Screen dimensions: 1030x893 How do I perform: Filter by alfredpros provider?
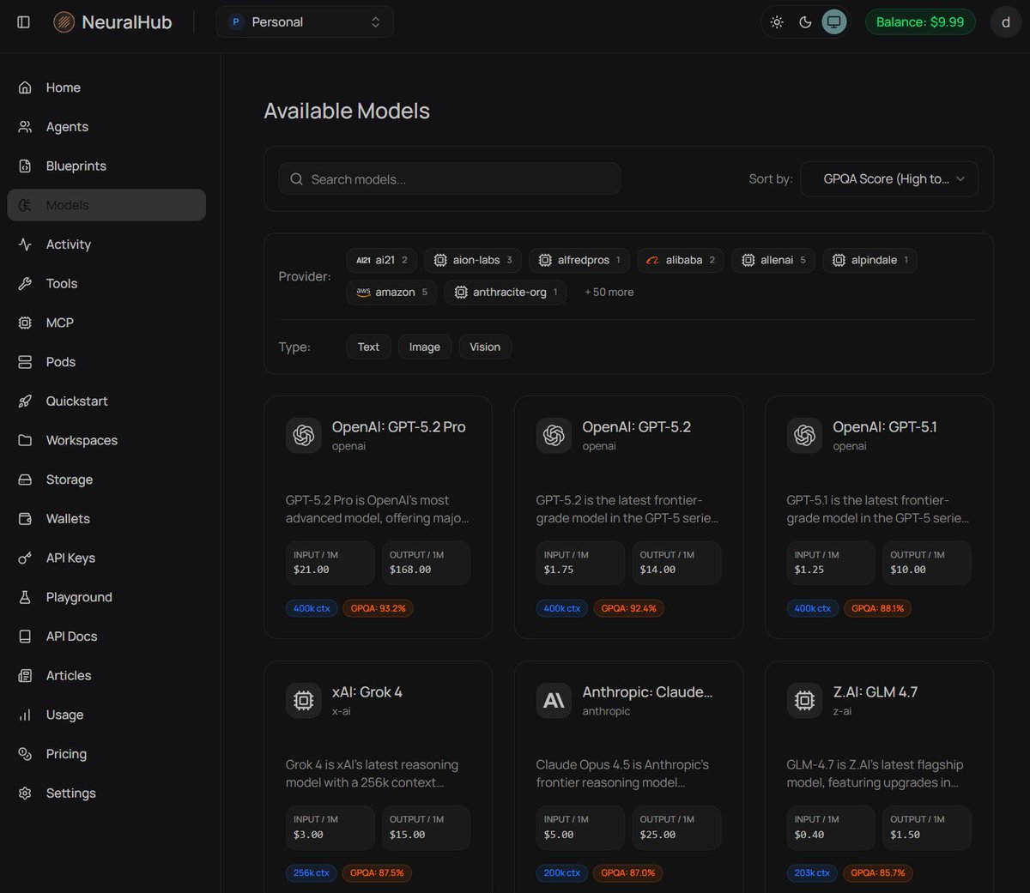(579, 260)
